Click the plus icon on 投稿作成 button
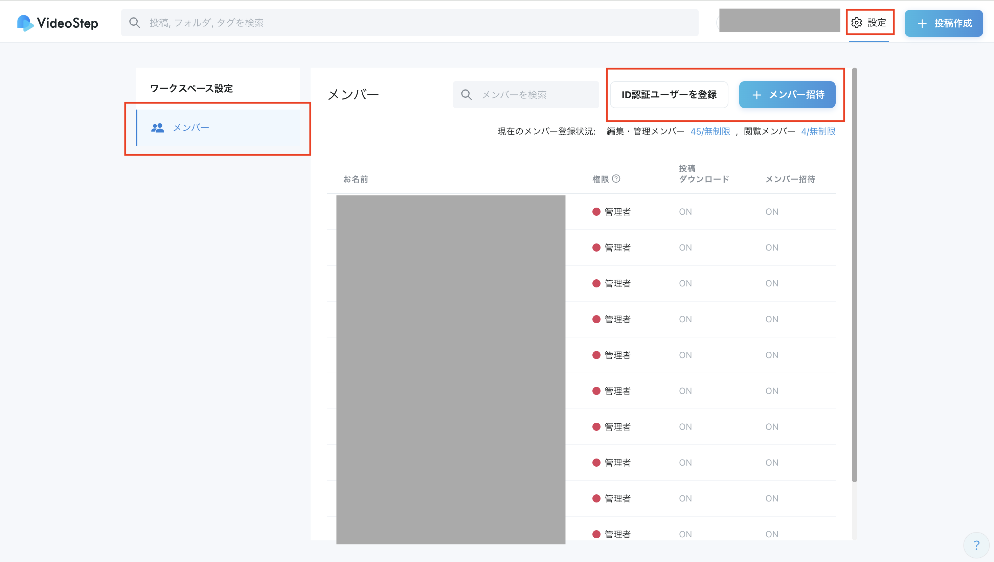This screenshot has width=994, height=562. [922, 24]
